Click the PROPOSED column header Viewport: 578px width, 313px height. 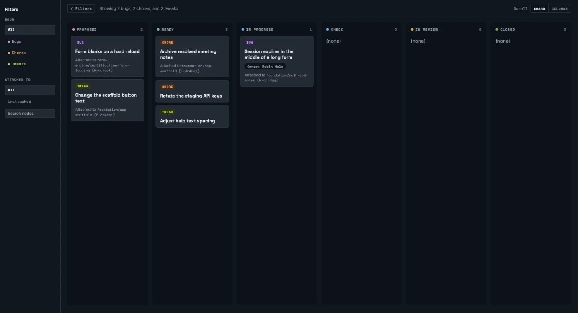[108, 30]
